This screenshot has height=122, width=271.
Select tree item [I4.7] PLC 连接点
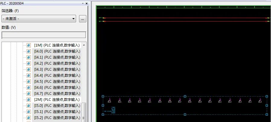(x=57, y=94)
